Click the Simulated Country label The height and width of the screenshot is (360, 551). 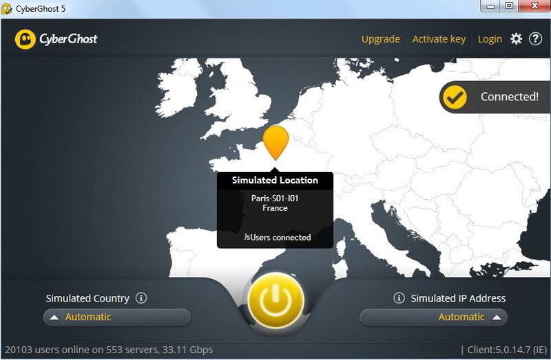pyautogui.click(x=87, y=298)
